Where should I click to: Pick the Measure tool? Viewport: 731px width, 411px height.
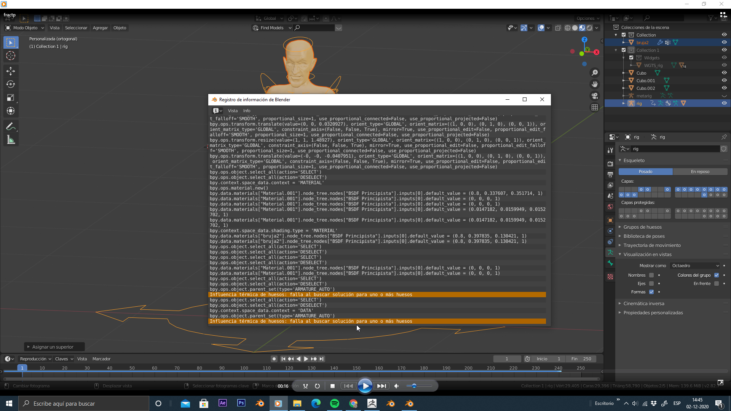click(x=11, y=140)
